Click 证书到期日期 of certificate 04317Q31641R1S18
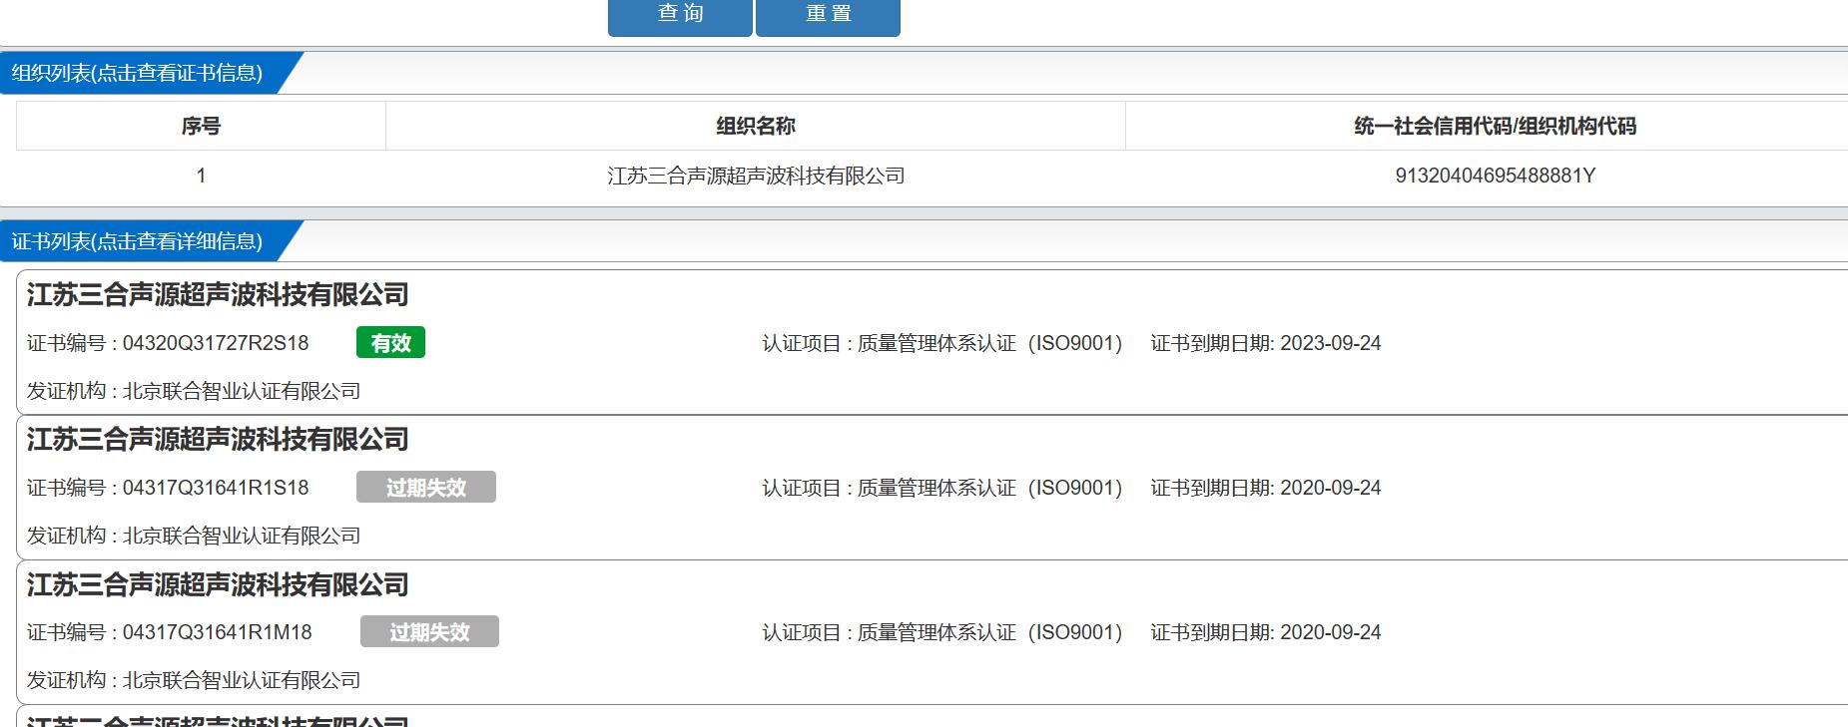 pyautogui.click(x=1265, y=488)
